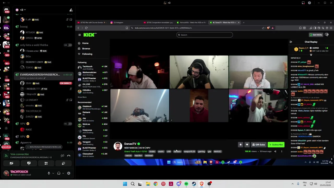The image size is (334, 188).
Task: Open Discord direct messages home icon
Action: click(6, 10)
